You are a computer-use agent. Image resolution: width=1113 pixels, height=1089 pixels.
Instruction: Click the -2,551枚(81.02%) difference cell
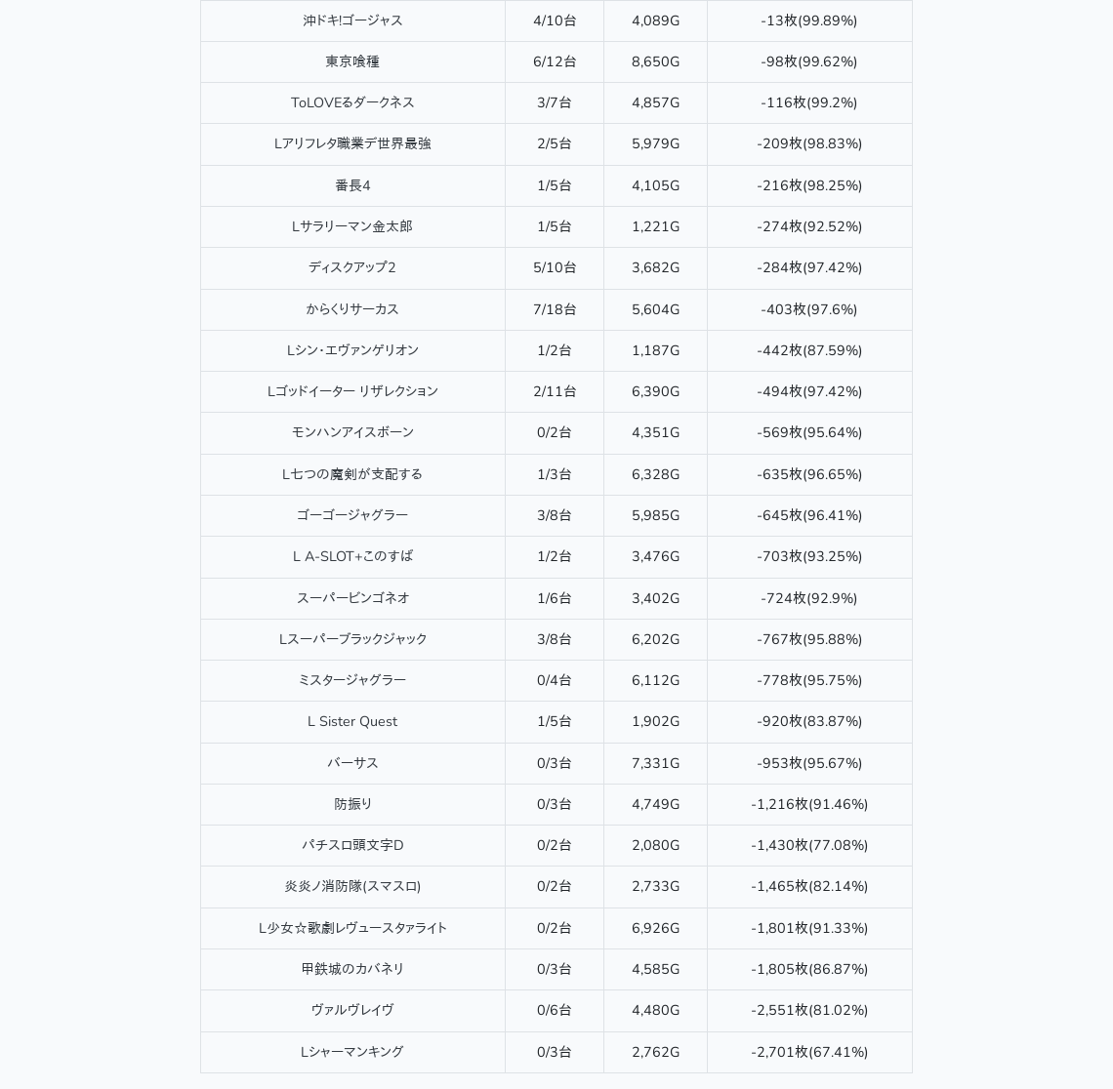[x=809, y=1010]
